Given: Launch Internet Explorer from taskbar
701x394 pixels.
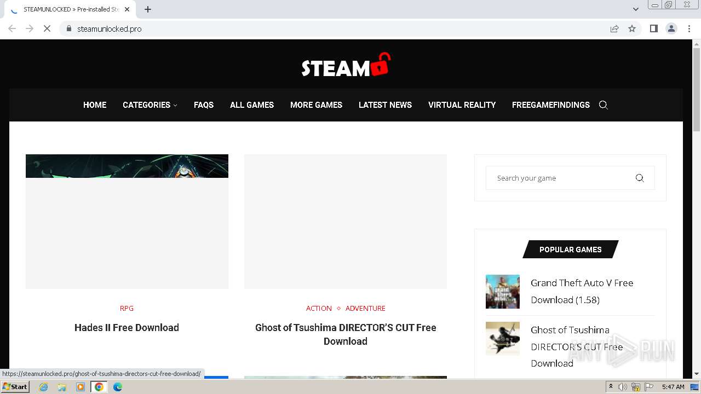Looking at the screenshot, I should click(44, 387).
